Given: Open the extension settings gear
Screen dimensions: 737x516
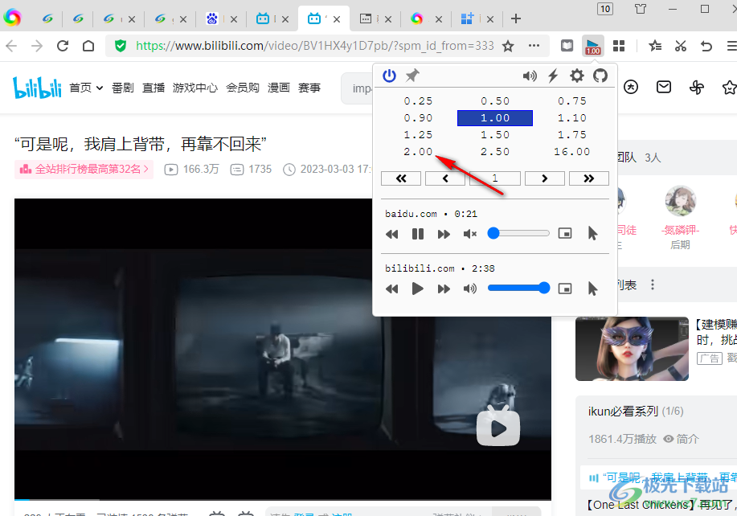Looking at the screenshot, I should [x=576, y=76].
